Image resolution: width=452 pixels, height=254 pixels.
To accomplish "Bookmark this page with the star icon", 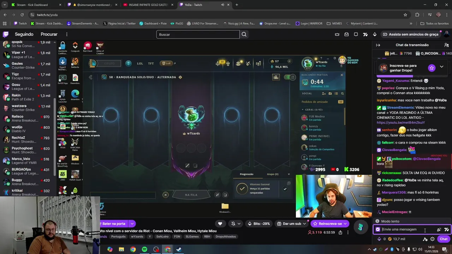I will (x=405, y=15).
